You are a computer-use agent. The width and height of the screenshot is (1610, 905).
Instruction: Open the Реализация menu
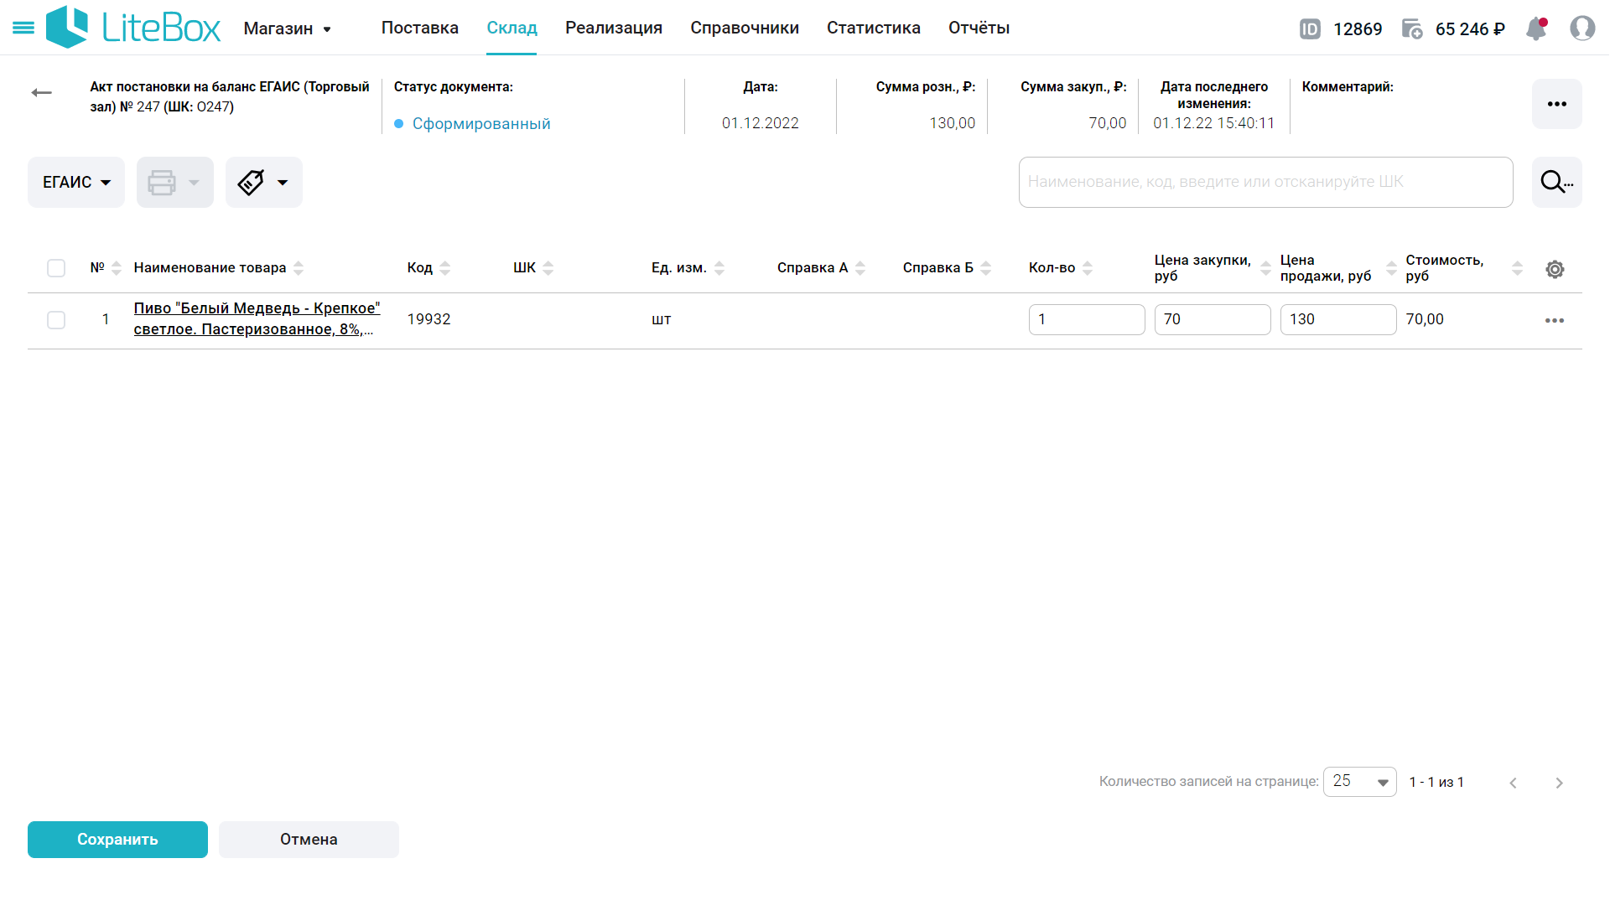click(614, 28)
